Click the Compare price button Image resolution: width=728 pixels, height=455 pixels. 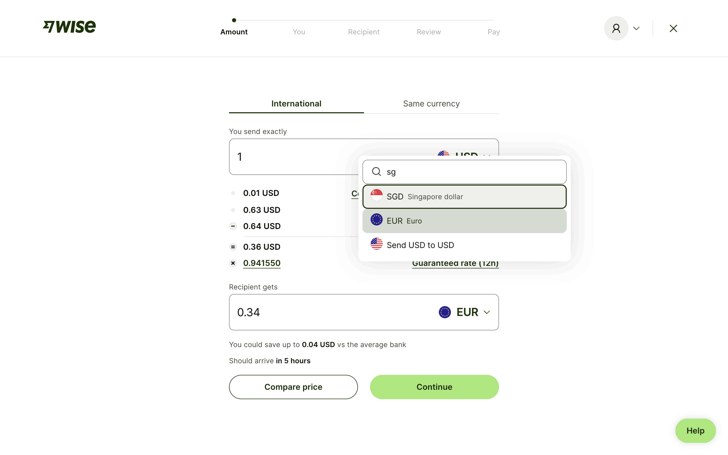click(293, 387)
